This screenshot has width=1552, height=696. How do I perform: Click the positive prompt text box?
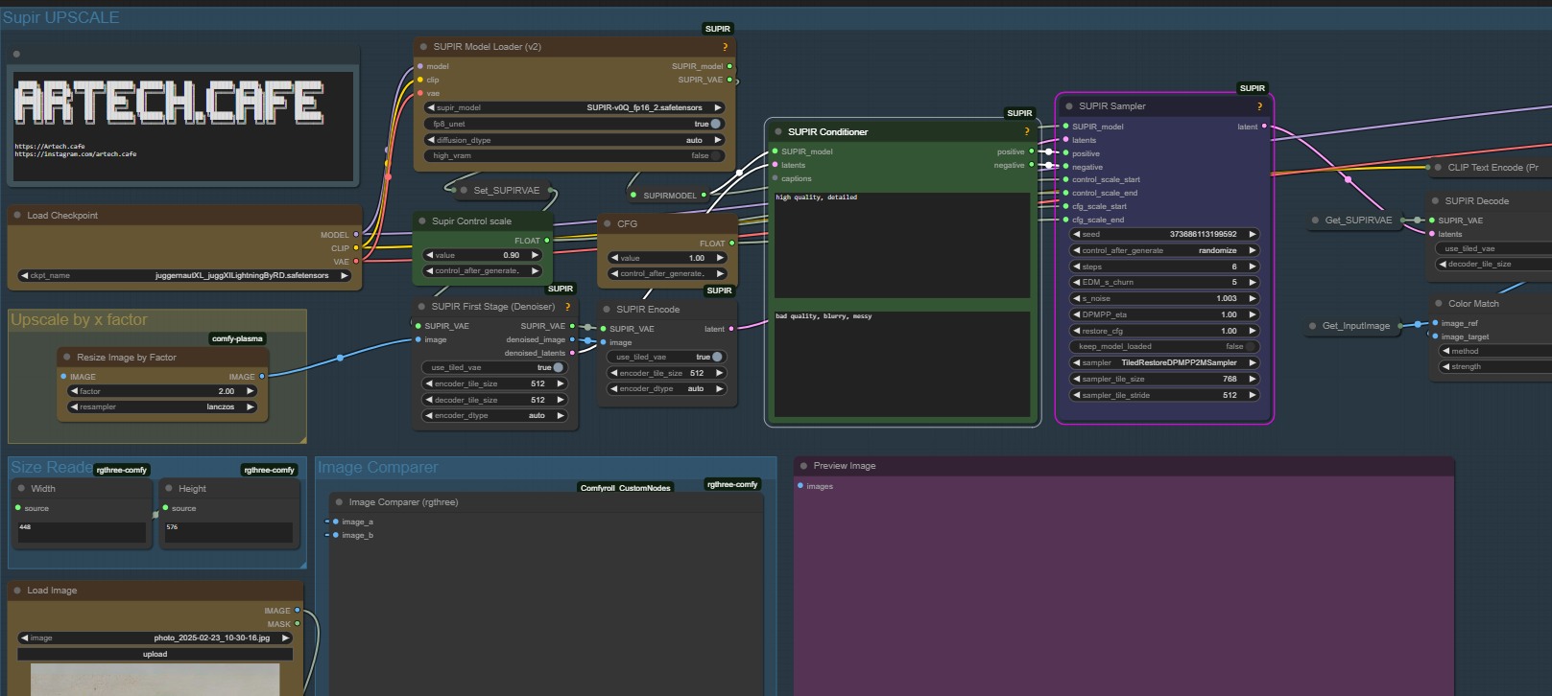point(901,244)
